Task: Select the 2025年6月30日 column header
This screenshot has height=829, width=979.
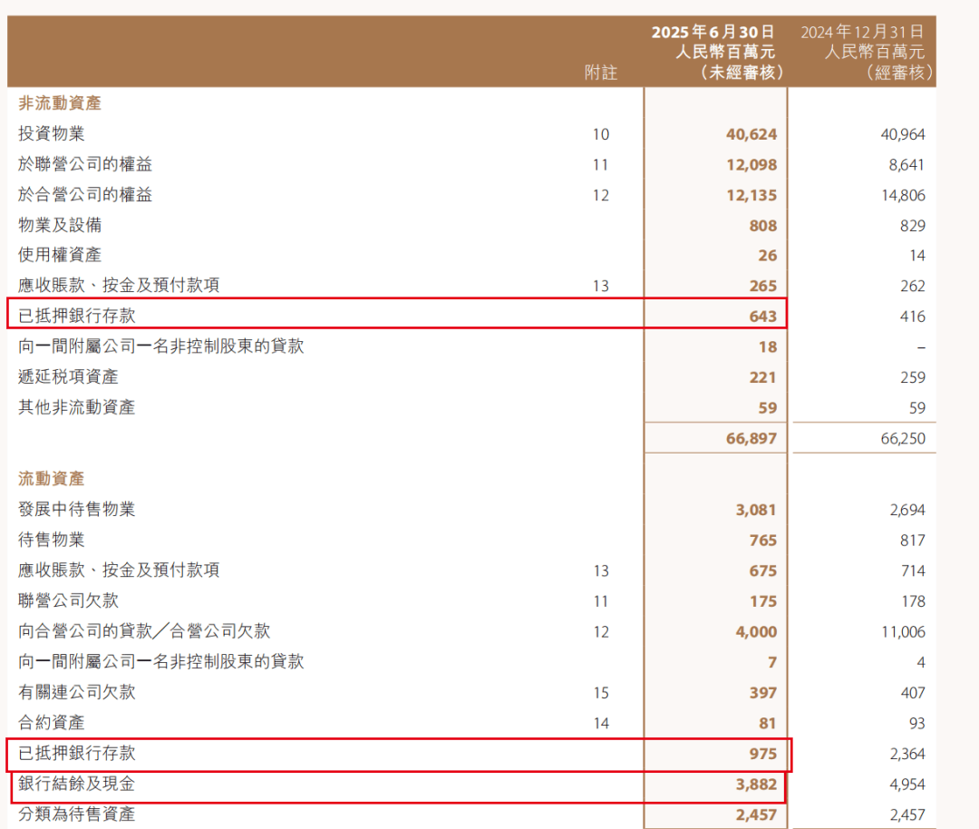Action: 714,33
